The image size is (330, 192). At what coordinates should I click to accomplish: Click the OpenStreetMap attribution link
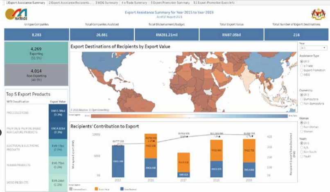(x=99, y=110)
